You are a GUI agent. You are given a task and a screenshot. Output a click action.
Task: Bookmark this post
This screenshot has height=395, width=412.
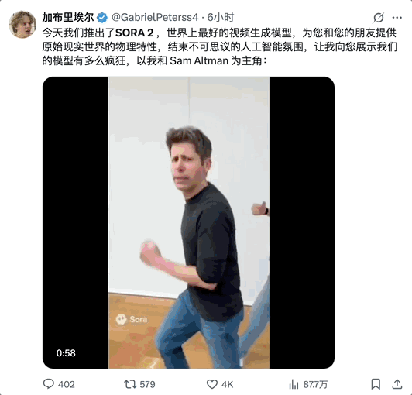(x=376, y=384)
